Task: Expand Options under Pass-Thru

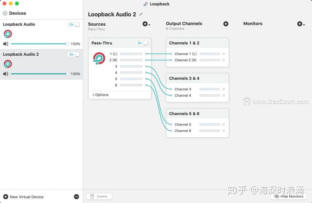Action: [x=100, y=94]
